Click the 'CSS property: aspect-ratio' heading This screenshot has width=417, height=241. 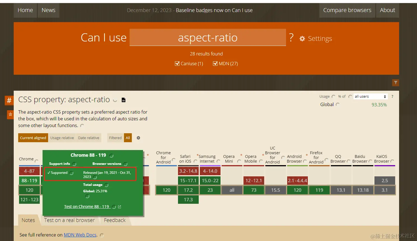pyautogui.click(x=64, y=100)
